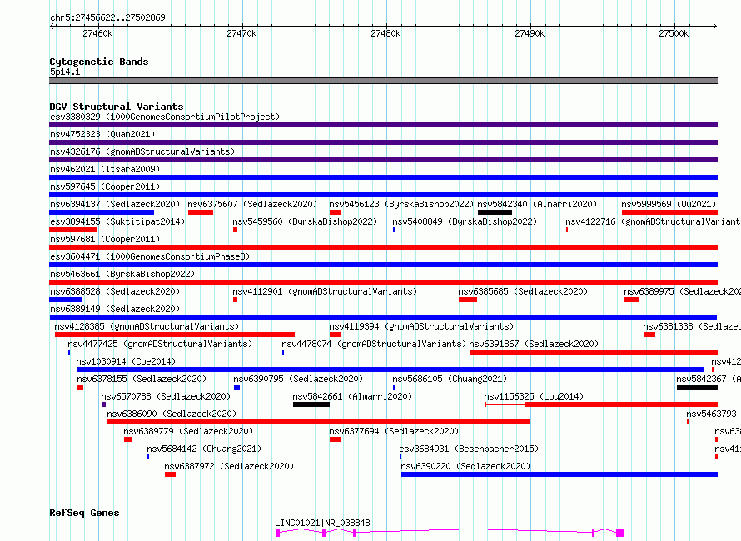Click the nsv4326176 gnomADStructuralVariants label

[x=142, y=151]
